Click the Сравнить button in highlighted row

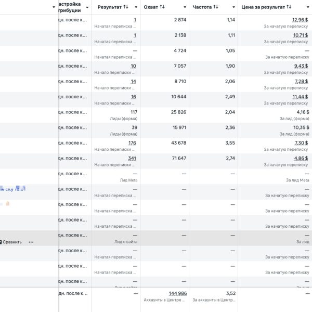[x=11, y=242]
